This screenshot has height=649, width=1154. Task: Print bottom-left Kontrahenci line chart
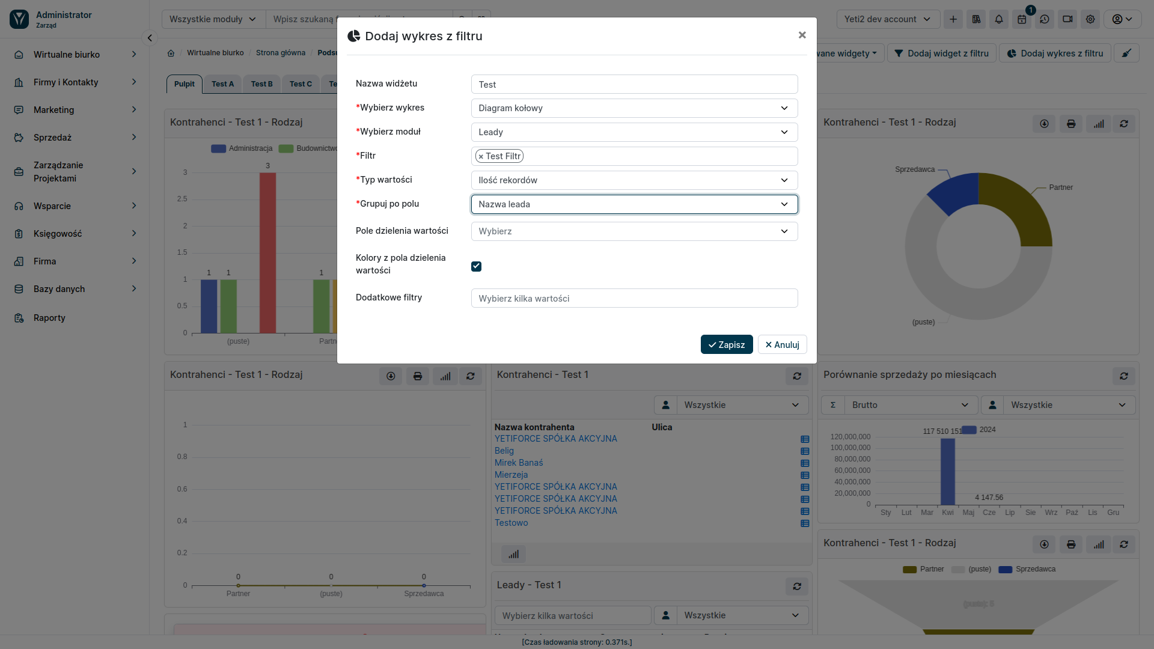[418, 376]
